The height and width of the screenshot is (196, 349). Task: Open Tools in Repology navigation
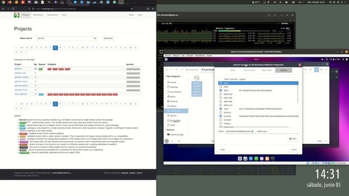click(x=64, y=15)
